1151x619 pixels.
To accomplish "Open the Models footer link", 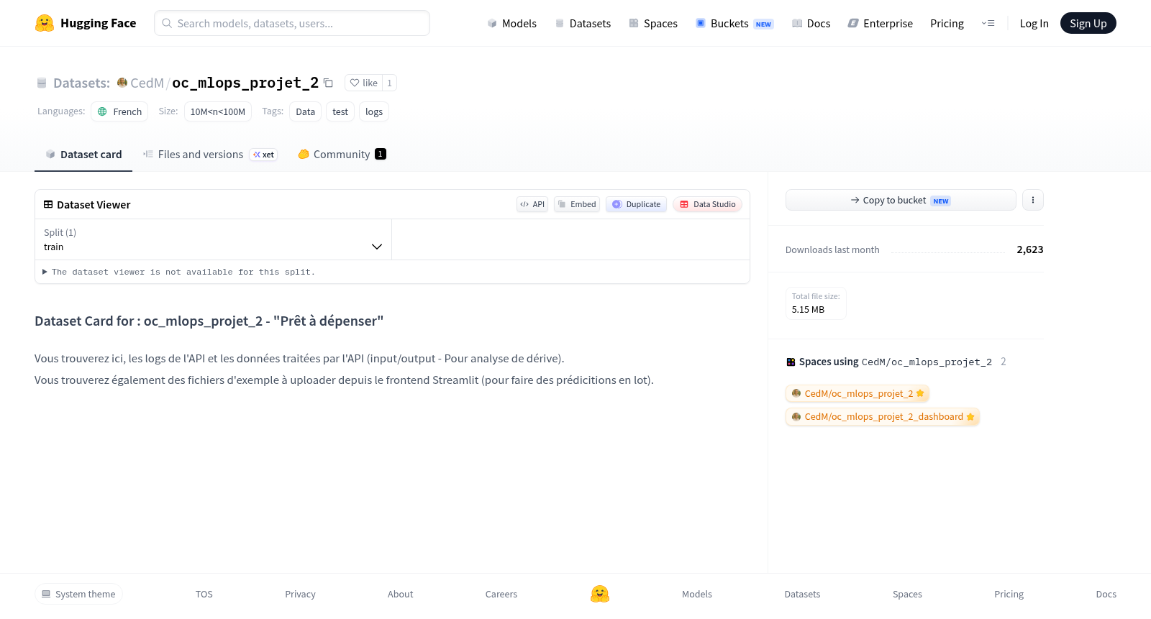I will [697, 594].
